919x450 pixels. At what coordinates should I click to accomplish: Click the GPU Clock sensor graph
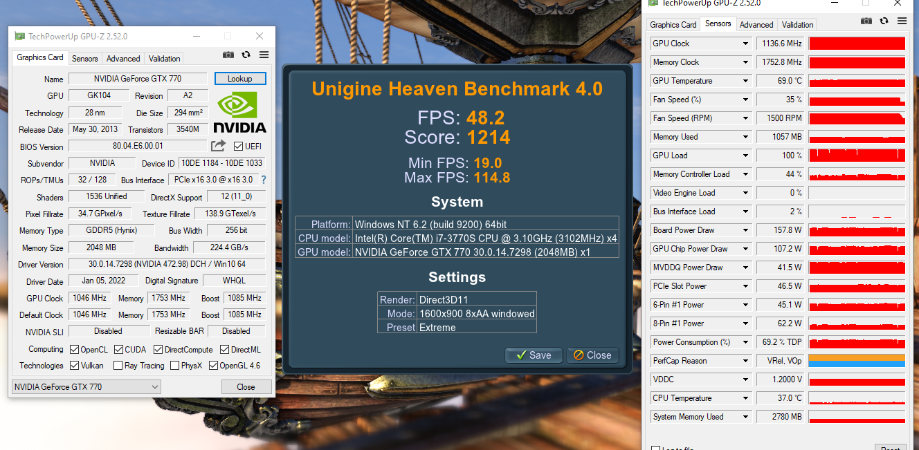coord(857,44)
